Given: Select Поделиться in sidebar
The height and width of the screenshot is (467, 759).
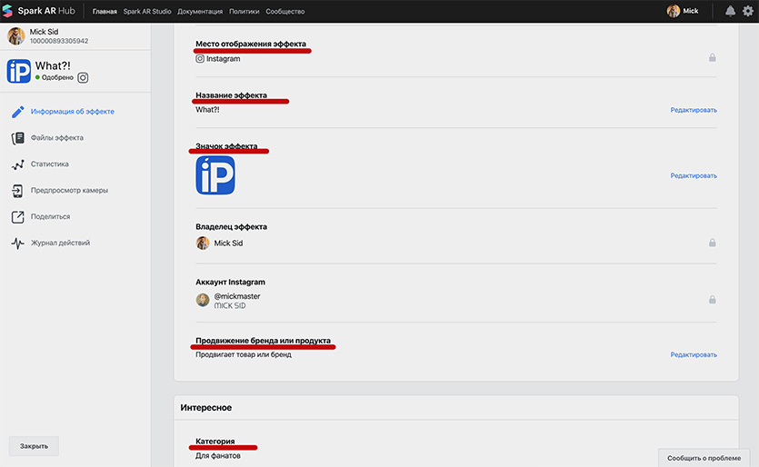Looking at the screenshot, I should pos(50,216).
